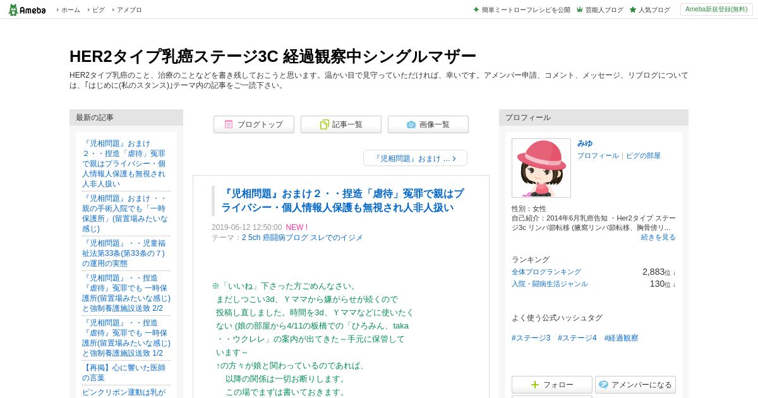The width and height of the screenshot is (758, 398).
Task: Open theme 2 5ch 癌闘病ブログ スレでのイジメ
Action: [x=303, y=238]
